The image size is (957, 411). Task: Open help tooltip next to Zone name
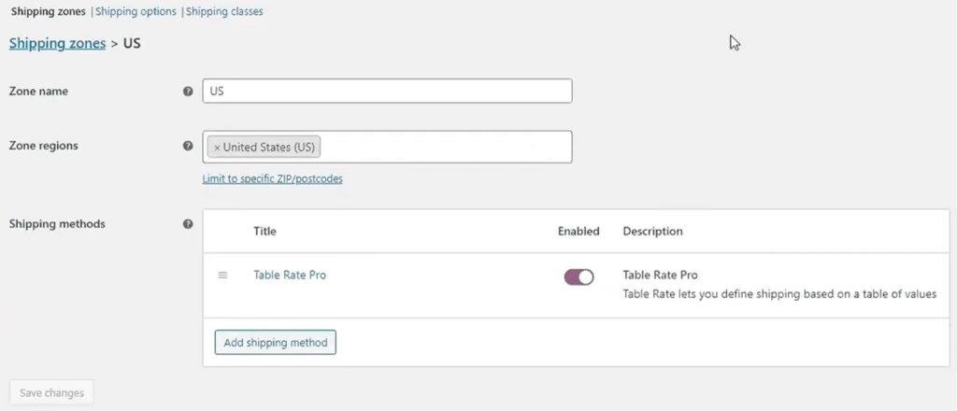click(188, 92)
